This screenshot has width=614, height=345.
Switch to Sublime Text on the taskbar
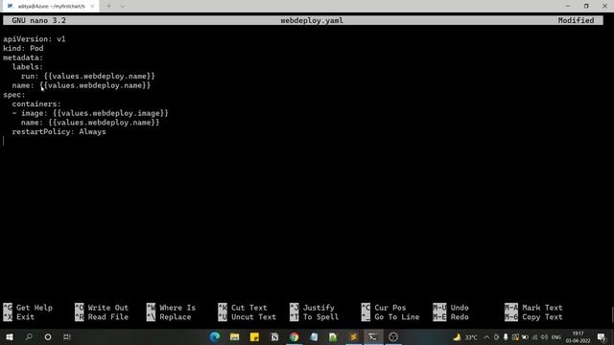tap(354, 336)
